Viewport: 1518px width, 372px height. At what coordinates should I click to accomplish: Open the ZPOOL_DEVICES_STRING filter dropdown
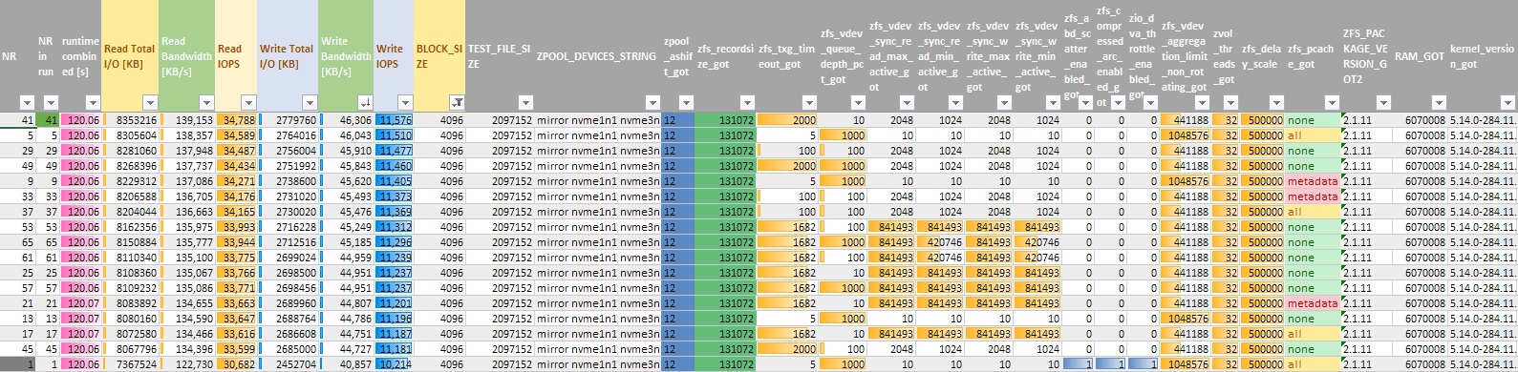(x=652, y=102)
